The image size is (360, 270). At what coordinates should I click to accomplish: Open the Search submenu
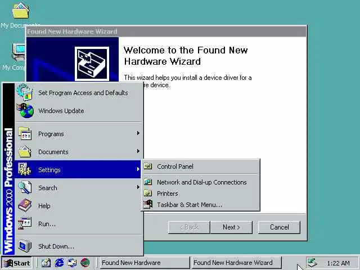tap(78, 187)
